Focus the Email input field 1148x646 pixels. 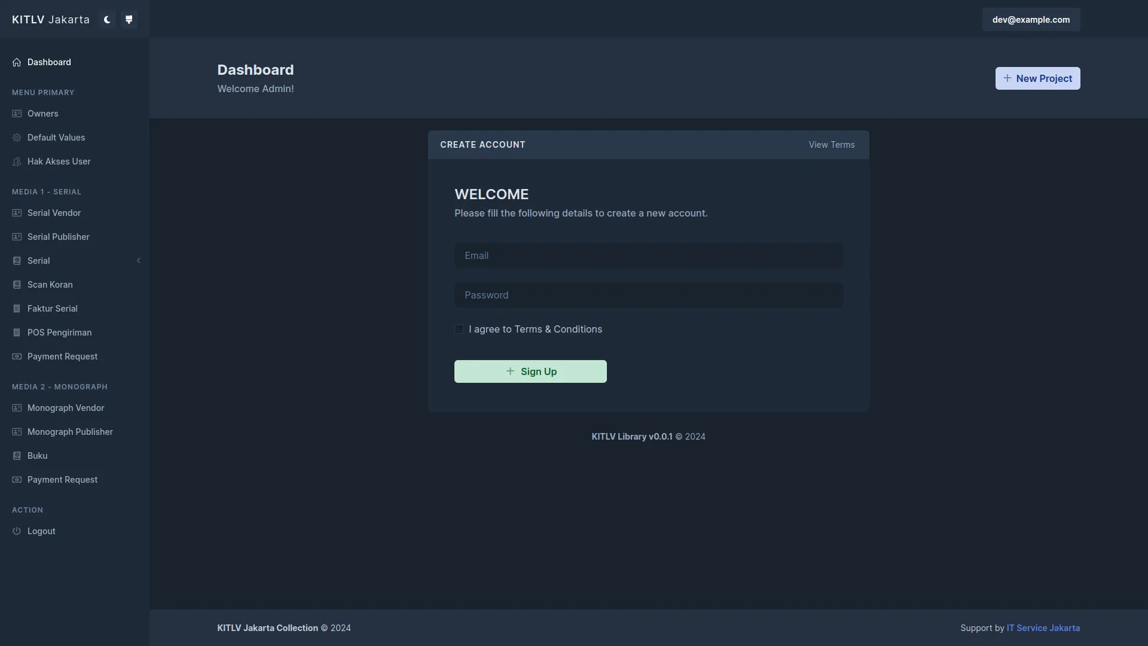pos(648,255)
